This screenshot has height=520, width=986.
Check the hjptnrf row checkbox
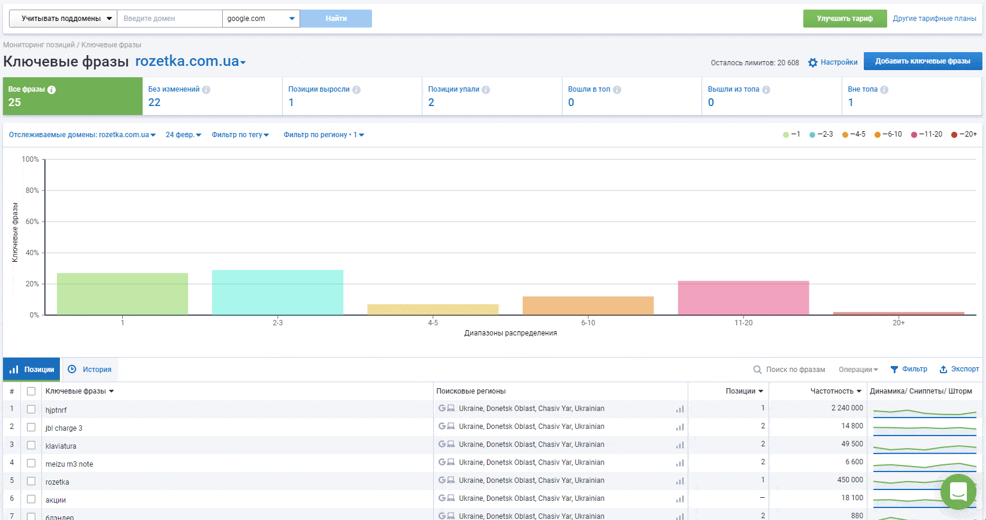tap(31, 409)
